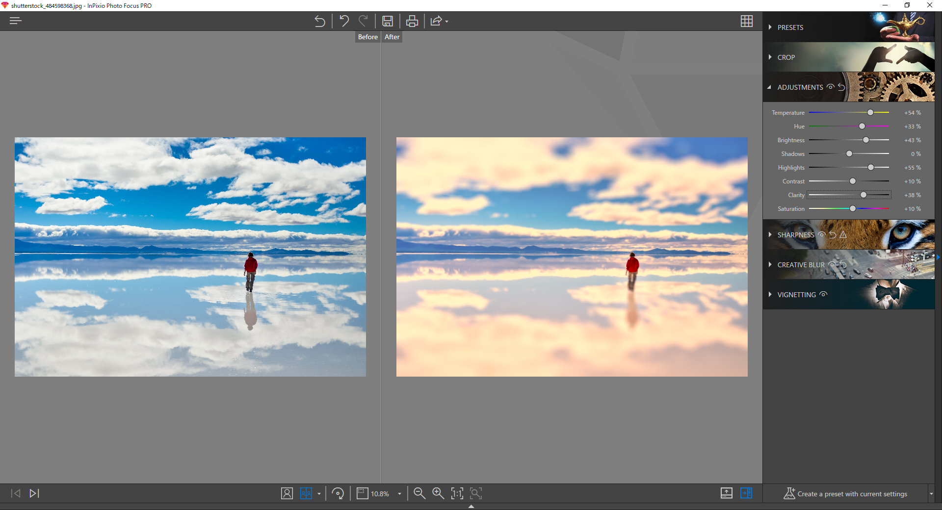Screen dimensions: 942x510
Task: Switch to single image view icon
Action: [x=287, y=493]
